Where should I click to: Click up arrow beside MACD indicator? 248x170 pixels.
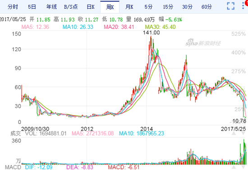[234, 167]
